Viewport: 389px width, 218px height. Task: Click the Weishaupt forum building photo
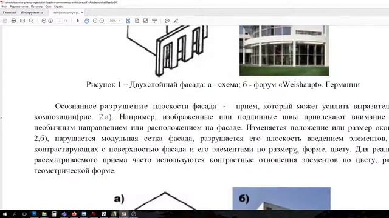click(x=284, y=50)
